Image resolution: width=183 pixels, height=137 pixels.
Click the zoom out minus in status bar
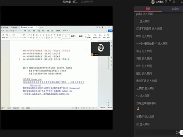(x=98, y=108)
